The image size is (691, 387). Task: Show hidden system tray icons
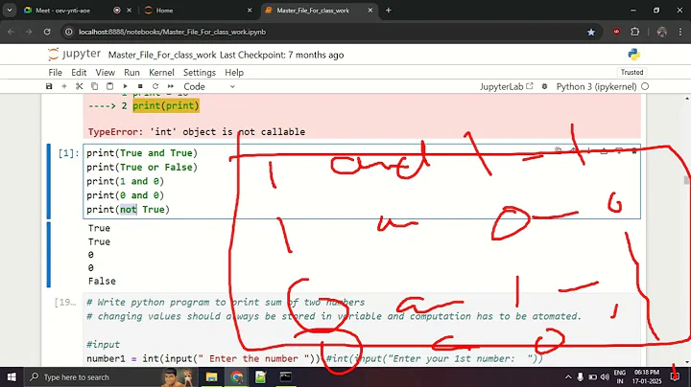[568, 376]
